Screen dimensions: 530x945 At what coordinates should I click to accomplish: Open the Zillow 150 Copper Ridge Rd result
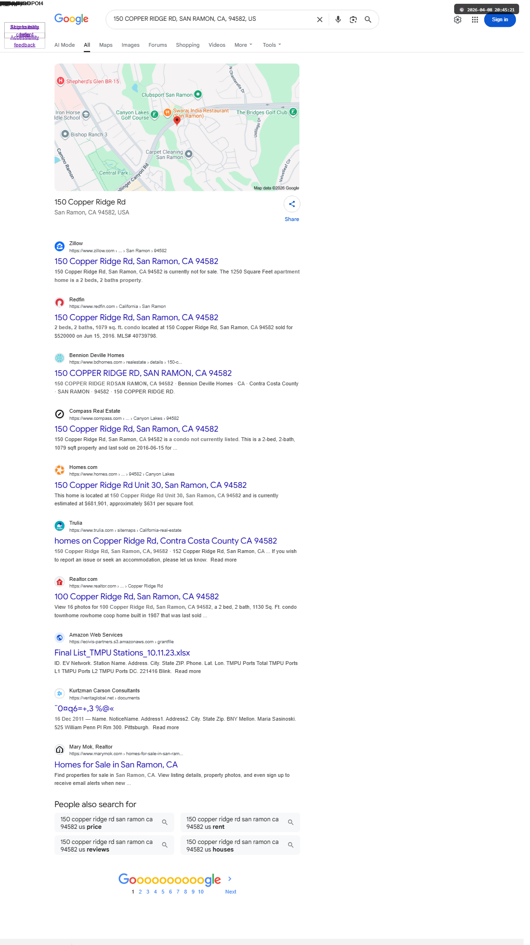click(x=136, y=261)
